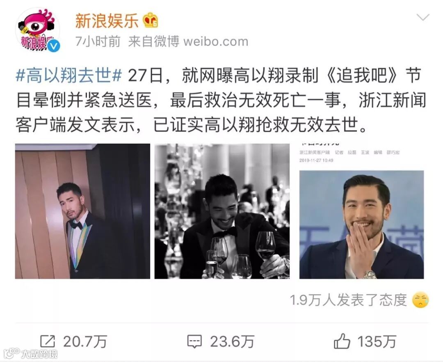This screenshot has width=443, height=362.
Task: Open the comments bubble icon
Action: pos(194,341)
